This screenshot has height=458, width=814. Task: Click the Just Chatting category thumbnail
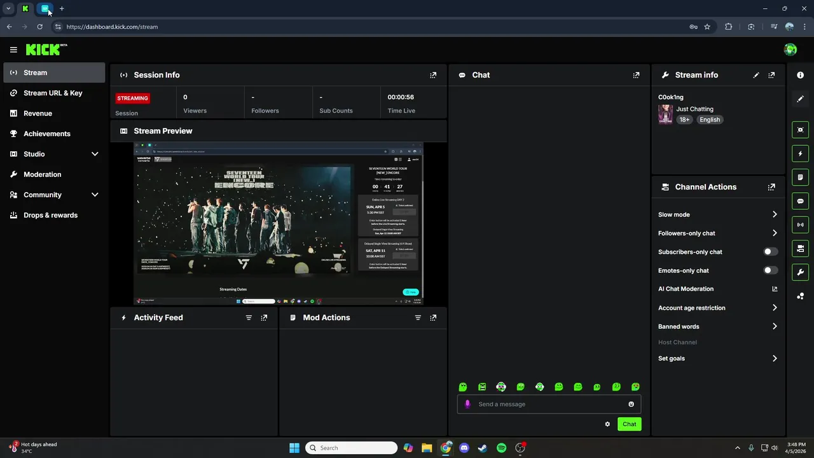(x=665, y=114)
